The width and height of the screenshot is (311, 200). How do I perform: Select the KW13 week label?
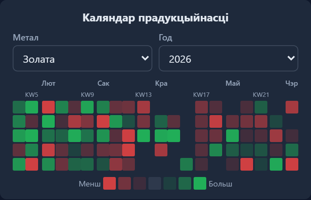coord(144,95)
